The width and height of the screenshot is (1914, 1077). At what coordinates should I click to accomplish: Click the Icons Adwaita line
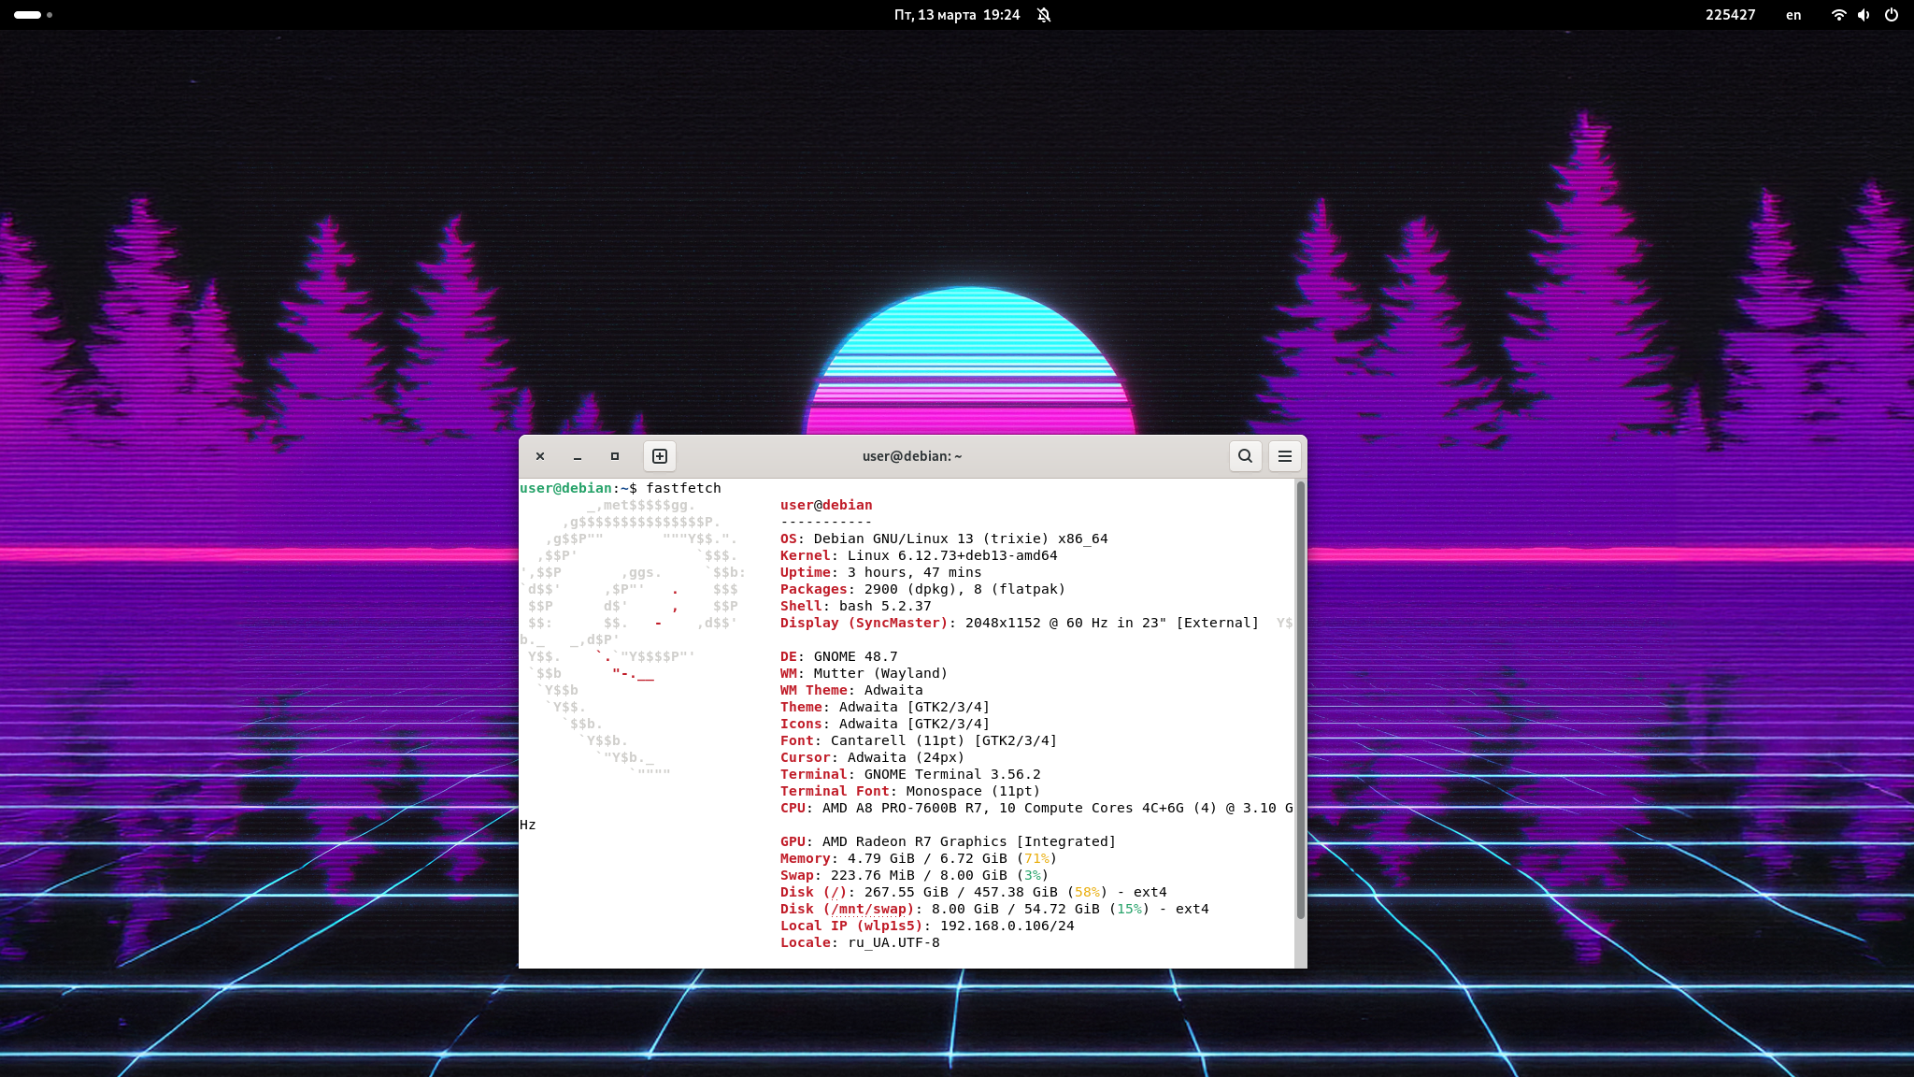click(x=884, y=724)
